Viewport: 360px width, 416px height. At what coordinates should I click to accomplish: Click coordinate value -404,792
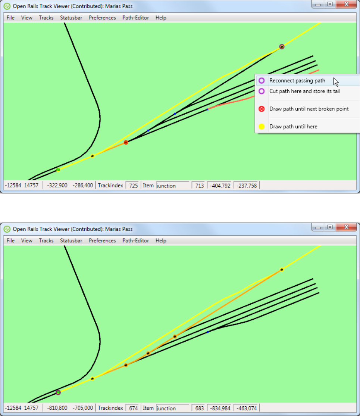219,186
